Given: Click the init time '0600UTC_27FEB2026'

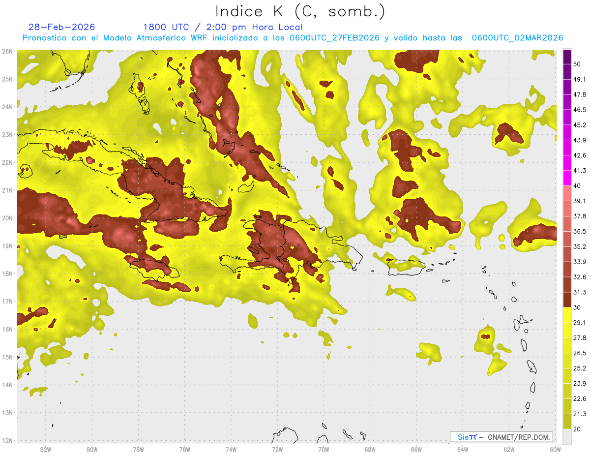Looking at the screenshot, I should coord(334,38).
